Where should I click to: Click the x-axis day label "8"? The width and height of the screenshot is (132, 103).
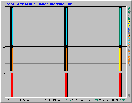(x=36, y=100)
